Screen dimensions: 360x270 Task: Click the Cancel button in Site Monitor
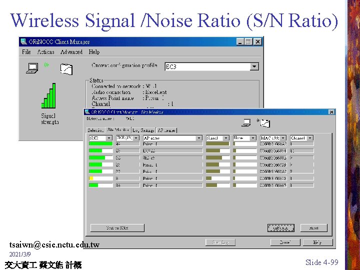(x=285, y=242)
